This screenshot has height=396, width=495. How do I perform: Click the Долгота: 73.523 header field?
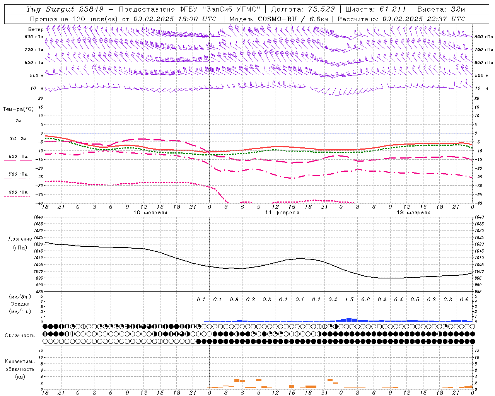(303, 9)
